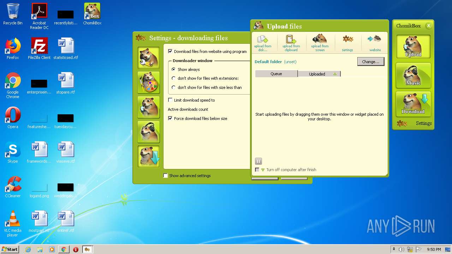
Task: Open stopare.rtf desktop file
Action: tap(66, 83)
